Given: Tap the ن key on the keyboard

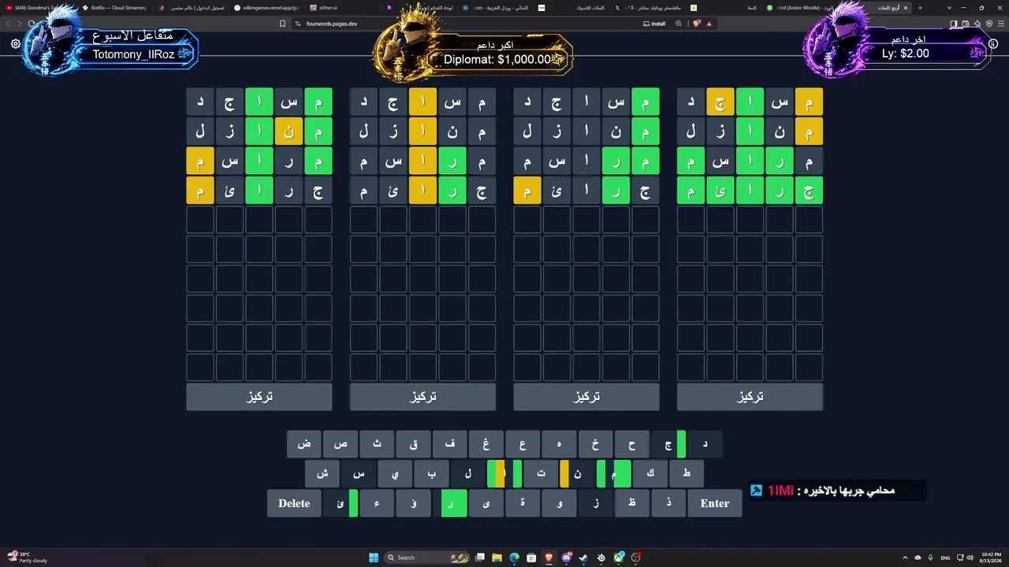Looking at the screenshot, I should 578,474.
